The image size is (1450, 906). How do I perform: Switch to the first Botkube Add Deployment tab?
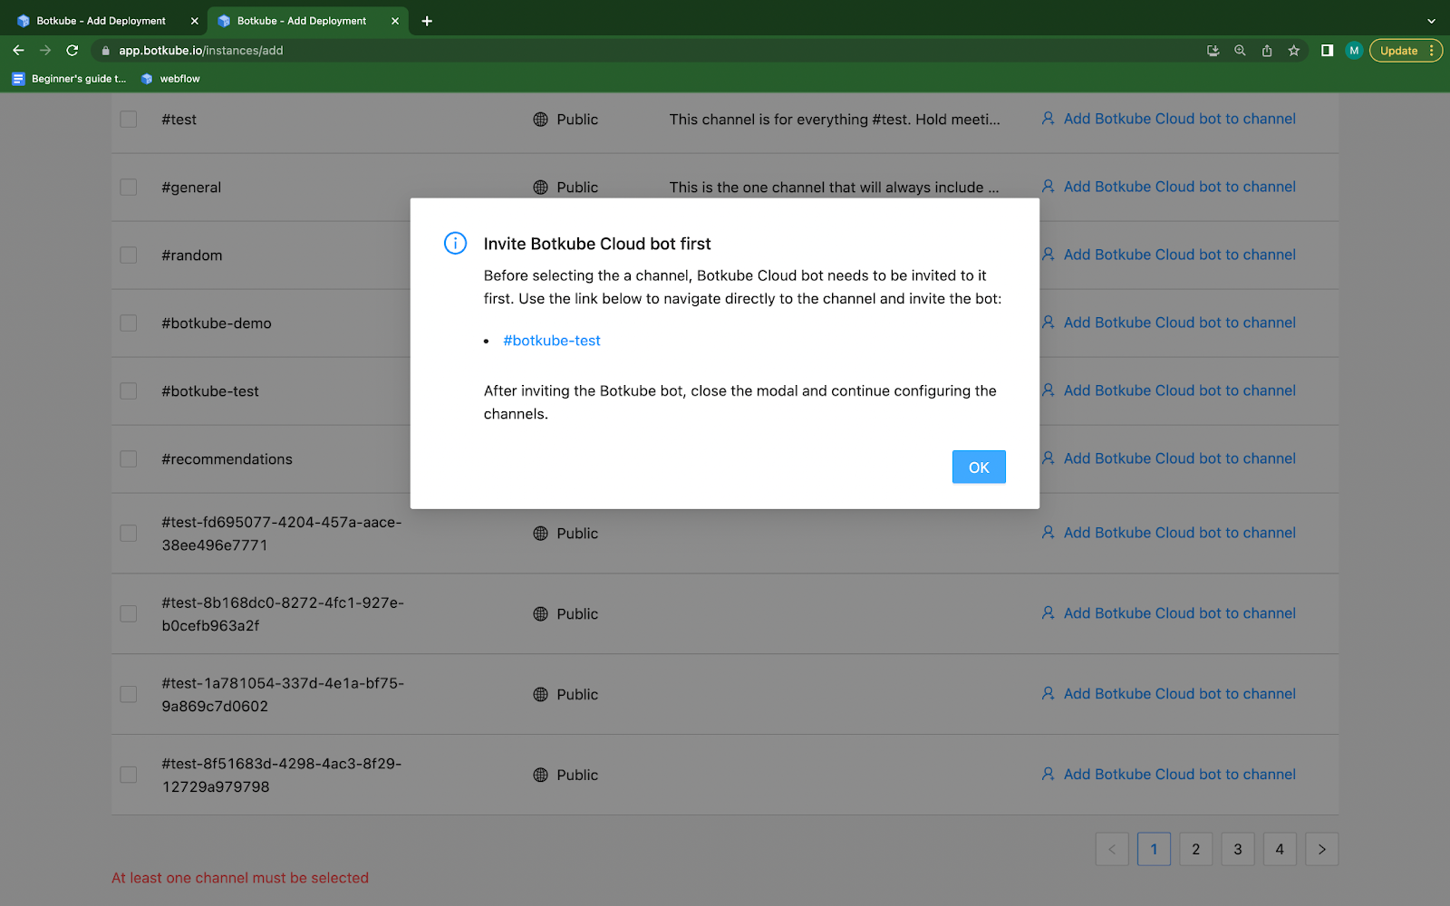(100, 20)
